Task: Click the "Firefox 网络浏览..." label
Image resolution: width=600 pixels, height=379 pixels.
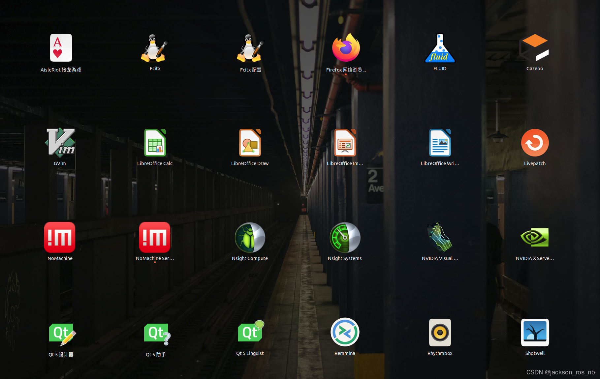Action: tap(346, 70)
